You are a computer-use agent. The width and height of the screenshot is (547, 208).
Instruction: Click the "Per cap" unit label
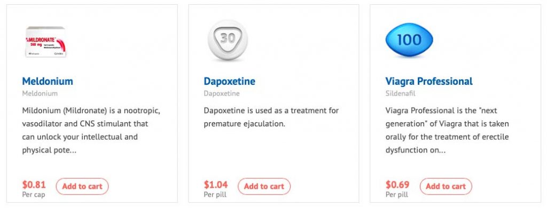34,195
